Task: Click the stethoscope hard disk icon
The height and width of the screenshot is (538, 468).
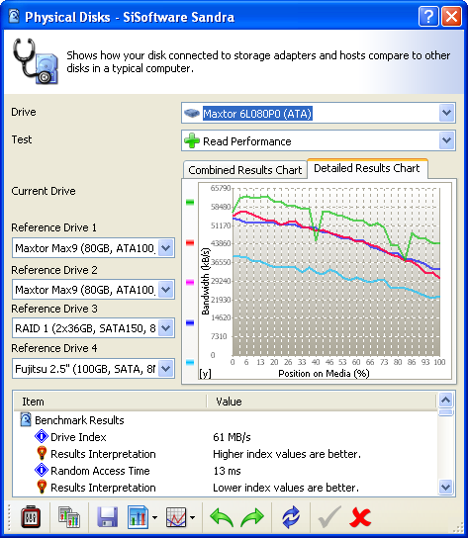Action: coord(36,61)
